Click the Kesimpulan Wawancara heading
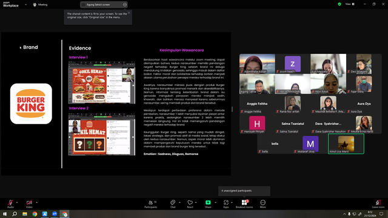 182,50
